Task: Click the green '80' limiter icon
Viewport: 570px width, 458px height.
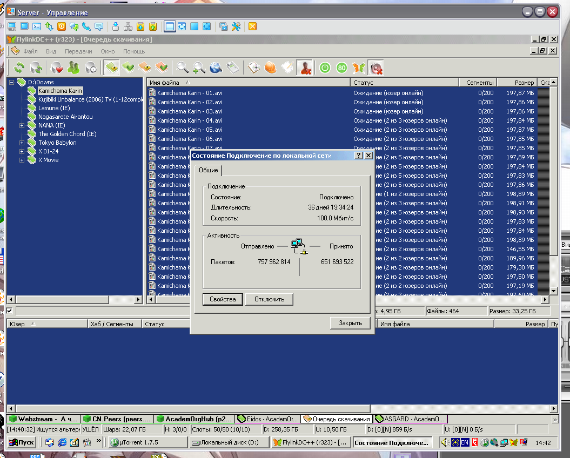Action: coord(341,68)
